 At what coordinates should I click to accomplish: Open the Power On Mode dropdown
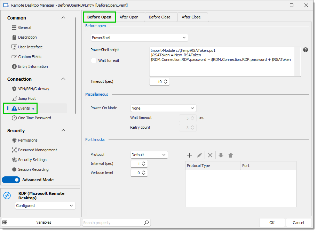pos(163,108)
